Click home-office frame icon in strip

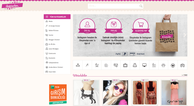[125, 65]
